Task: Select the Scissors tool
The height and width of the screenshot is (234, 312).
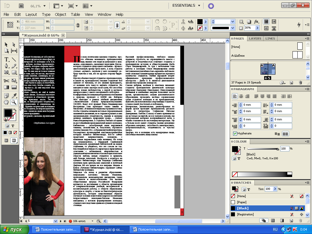Action: (x=7, y=80)
